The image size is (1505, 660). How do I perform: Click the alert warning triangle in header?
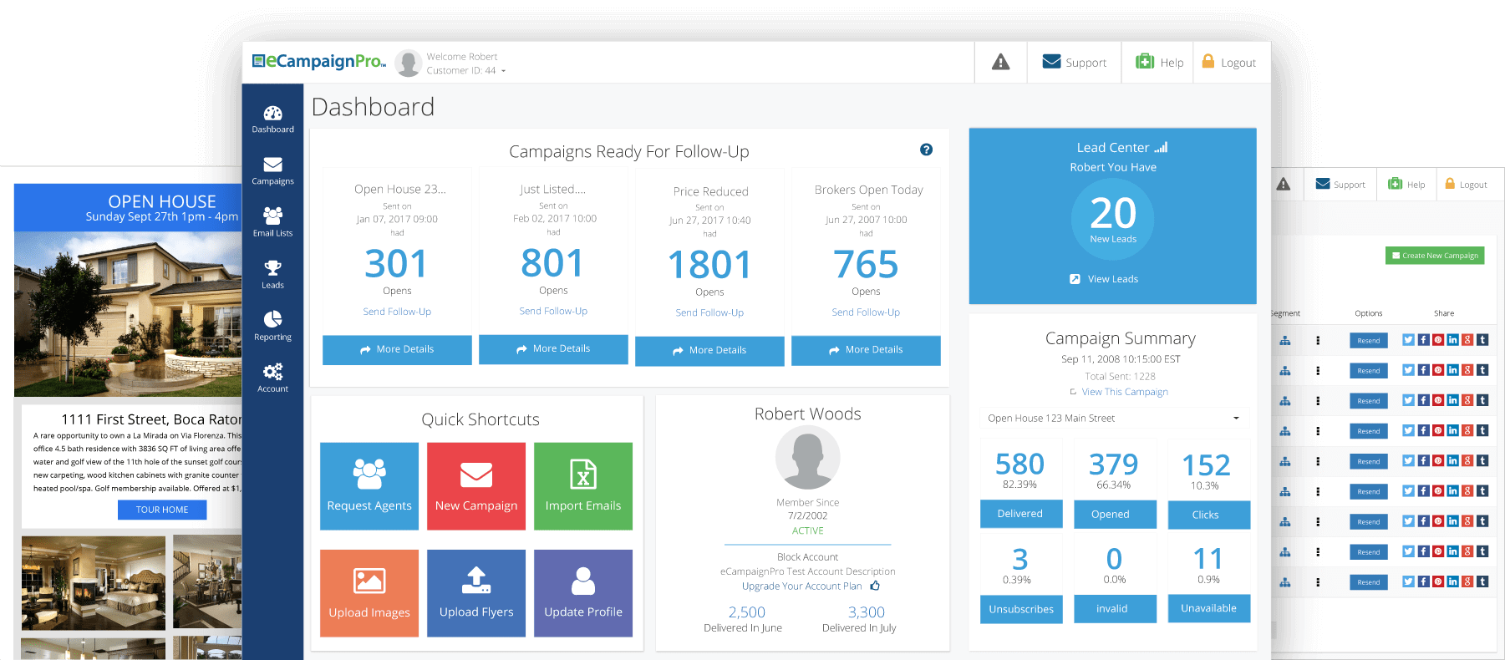pyautogui.click(x=1000, y=62)
